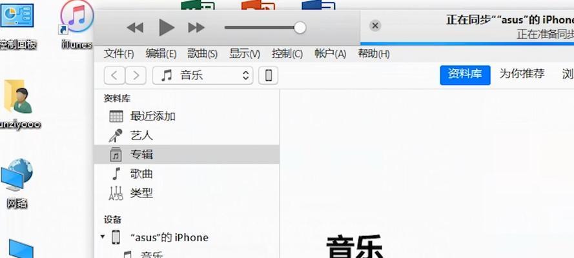The image size is (574, 258).
Task: Open the 编辑(E) menu
Action: (x=161, y=54)
